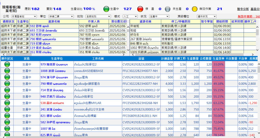Open resource link 592 in overdue table

39,26
